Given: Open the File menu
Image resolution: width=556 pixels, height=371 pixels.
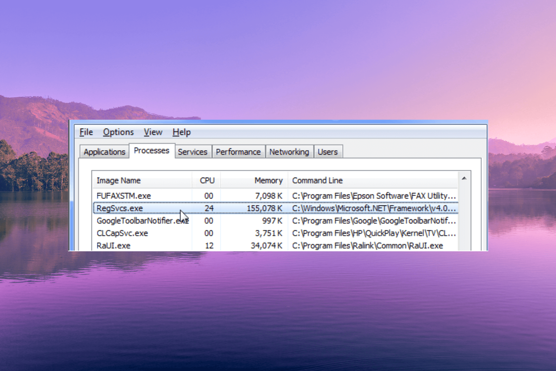Looking at the screenshot, I should (86, 132).
